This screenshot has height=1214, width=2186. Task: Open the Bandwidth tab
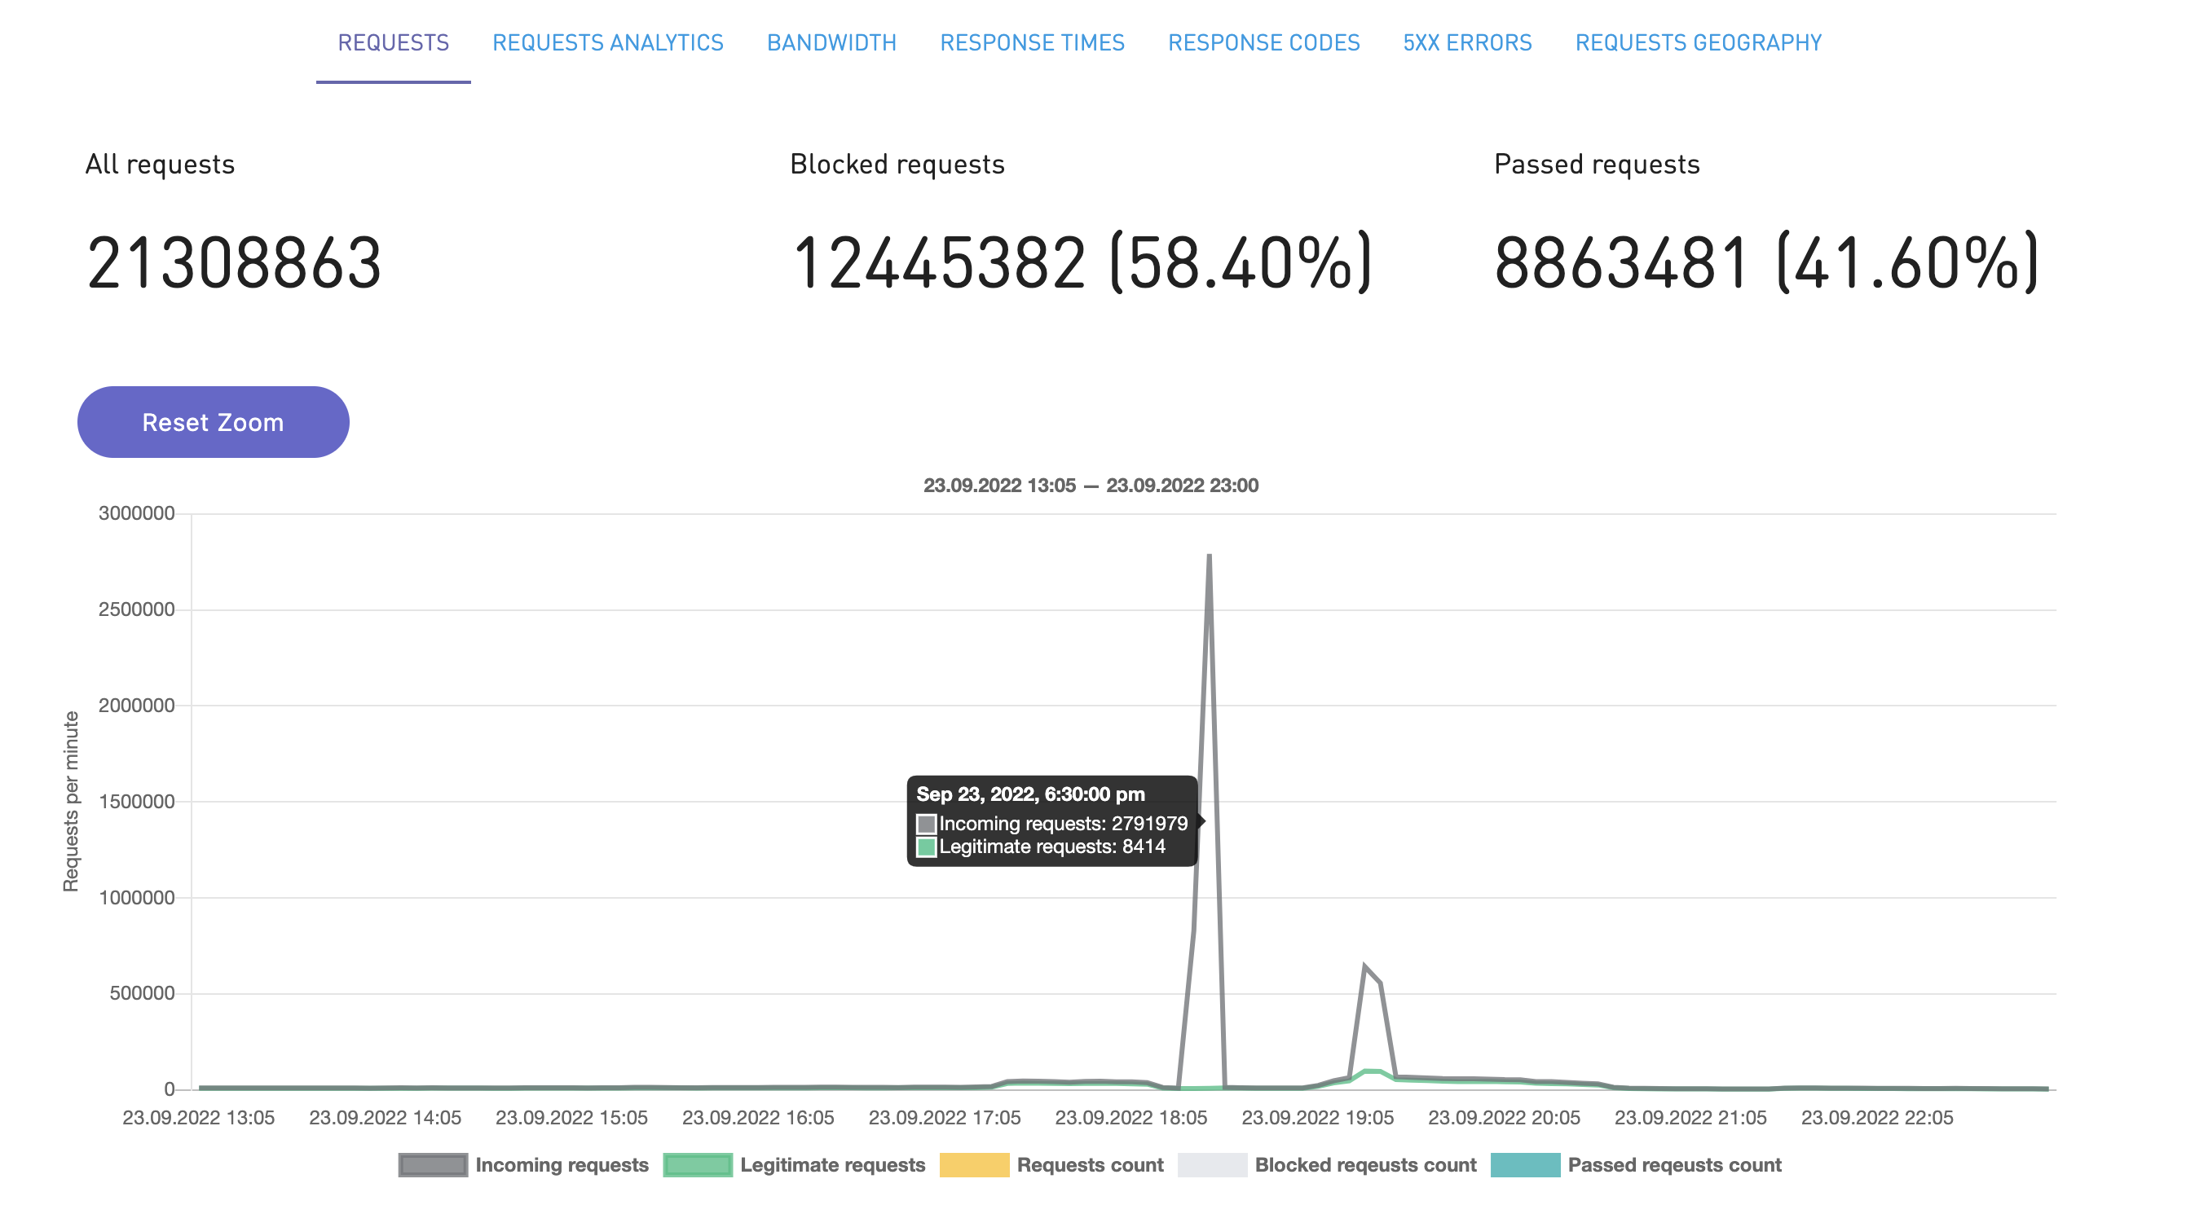[831, 42]
